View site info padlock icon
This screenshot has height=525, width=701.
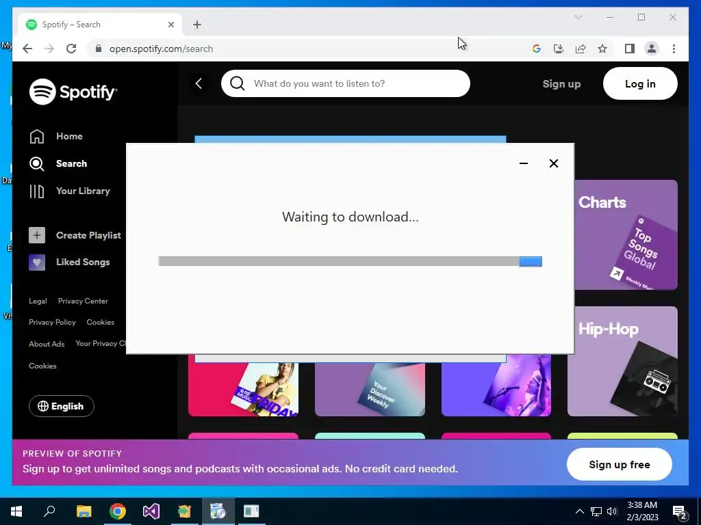tap(99, 49)
